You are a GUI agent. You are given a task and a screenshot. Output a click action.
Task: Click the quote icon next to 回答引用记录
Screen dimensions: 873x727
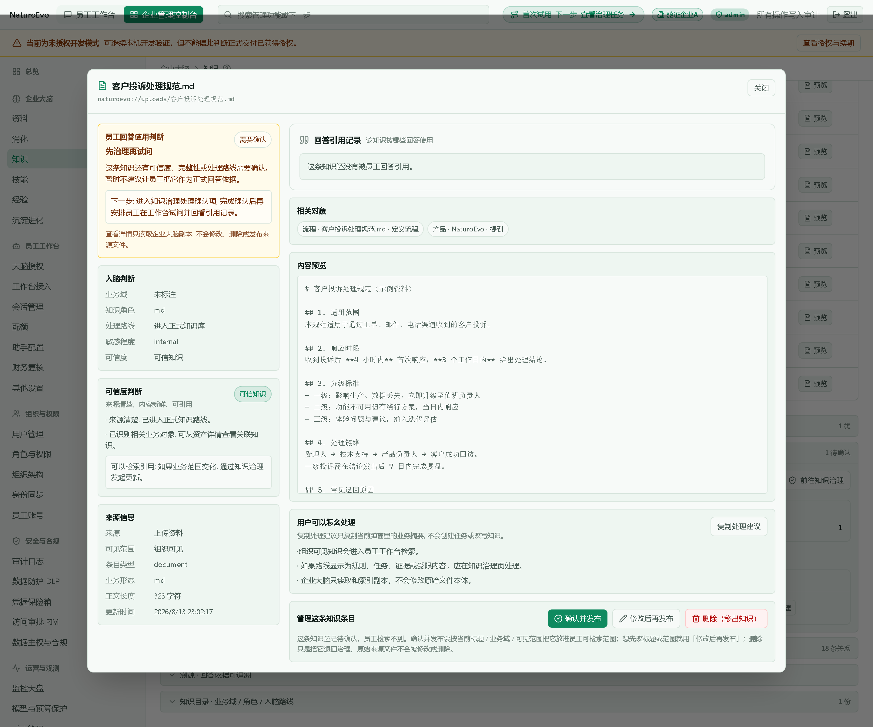pos(304,140)
